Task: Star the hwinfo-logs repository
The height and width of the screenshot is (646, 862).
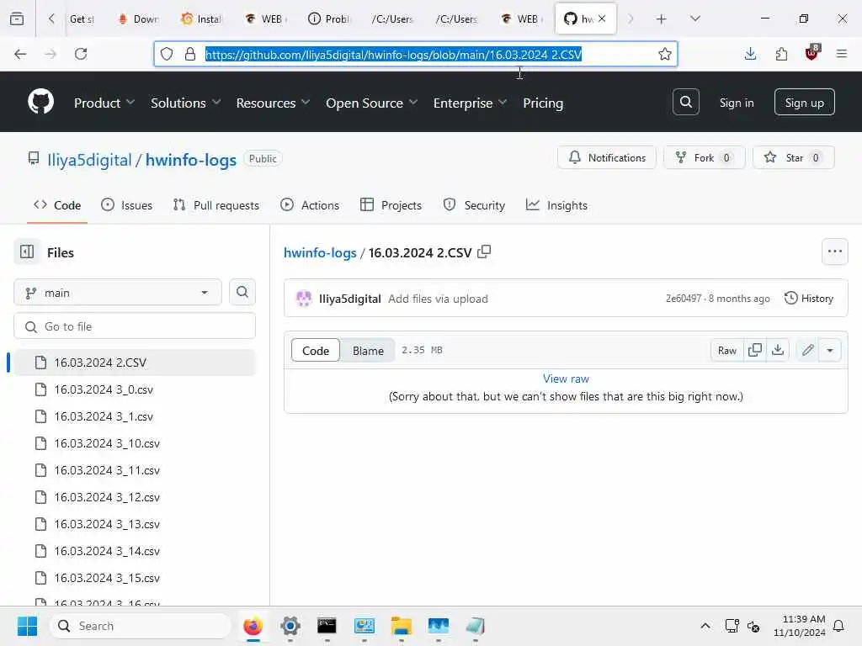Action: [793, 157]
